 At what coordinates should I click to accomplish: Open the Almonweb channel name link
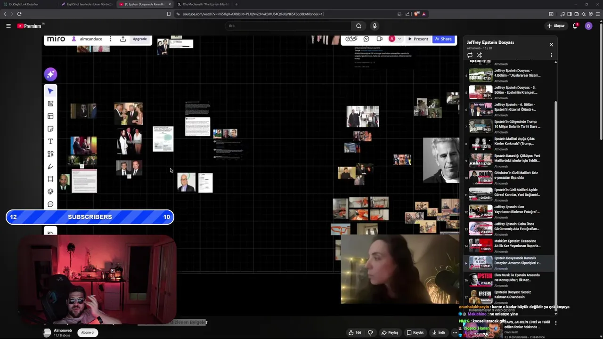click(63, 331)
